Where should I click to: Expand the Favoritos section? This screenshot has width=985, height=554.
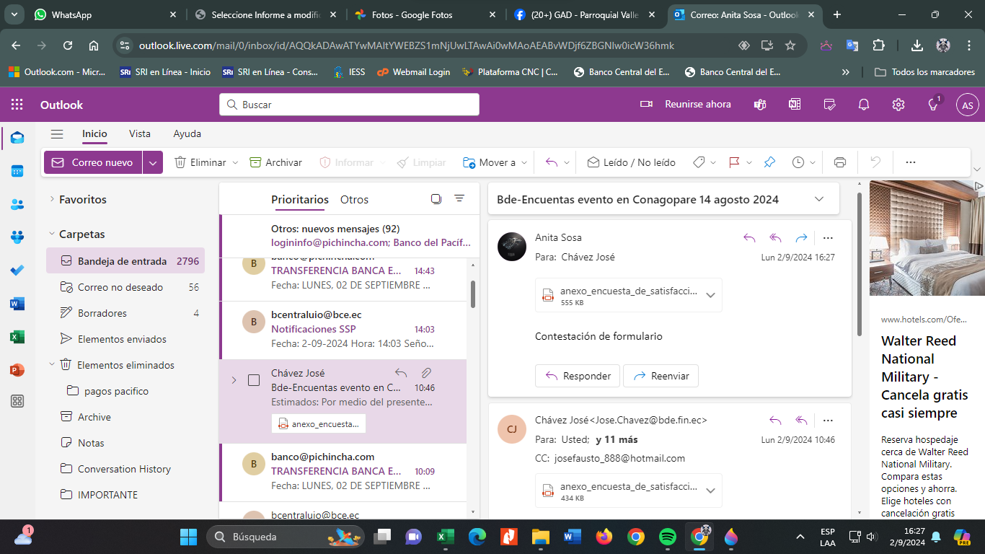click(x=52, y=199)
